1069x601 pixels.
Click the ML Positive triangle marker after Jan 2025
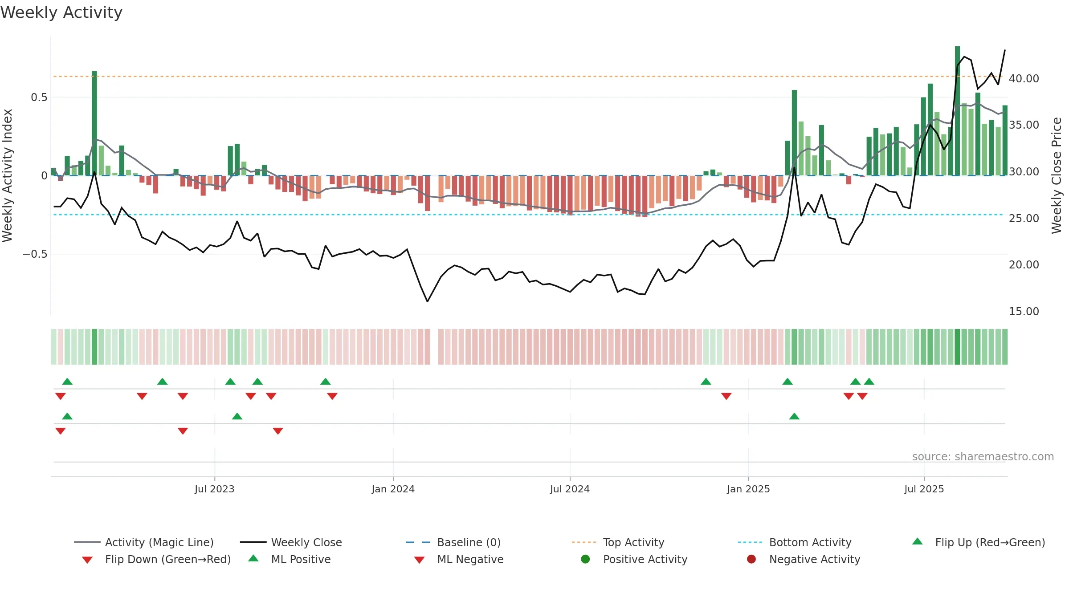(x=794, y=416)
